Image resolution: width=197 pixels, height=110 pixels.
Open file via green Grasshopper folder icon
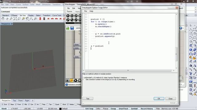[68, 28]
